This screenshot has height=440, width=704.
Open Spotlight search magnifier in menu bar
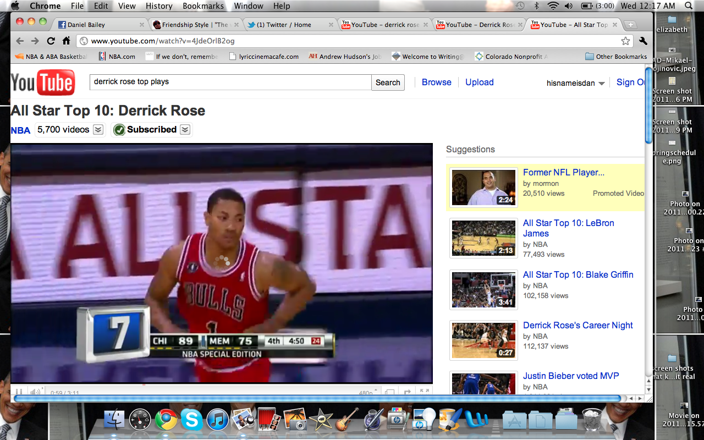click(688, 6)
